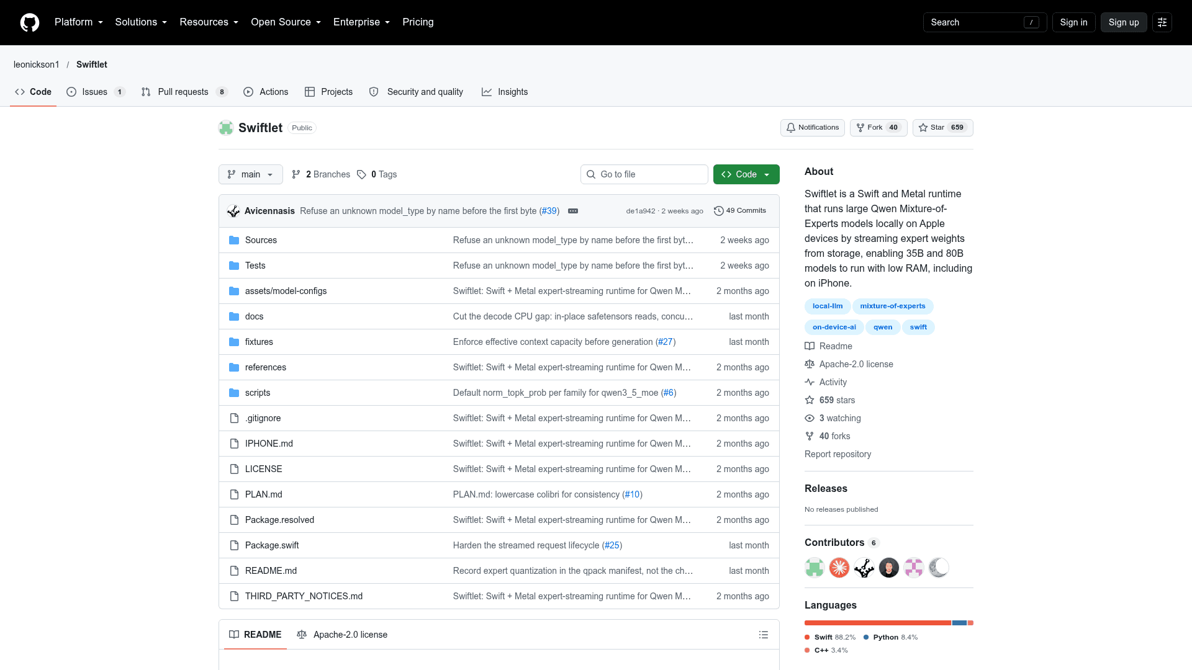The width and height of the screenshot is (1192, 670).
Task: Expand the Platform menu in header
Action: (78, 22)
